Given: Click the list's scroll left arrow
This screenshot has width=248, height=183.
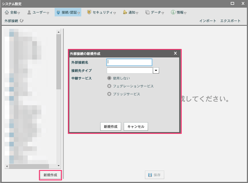Looking at the screenshot, I should [7, 166].
